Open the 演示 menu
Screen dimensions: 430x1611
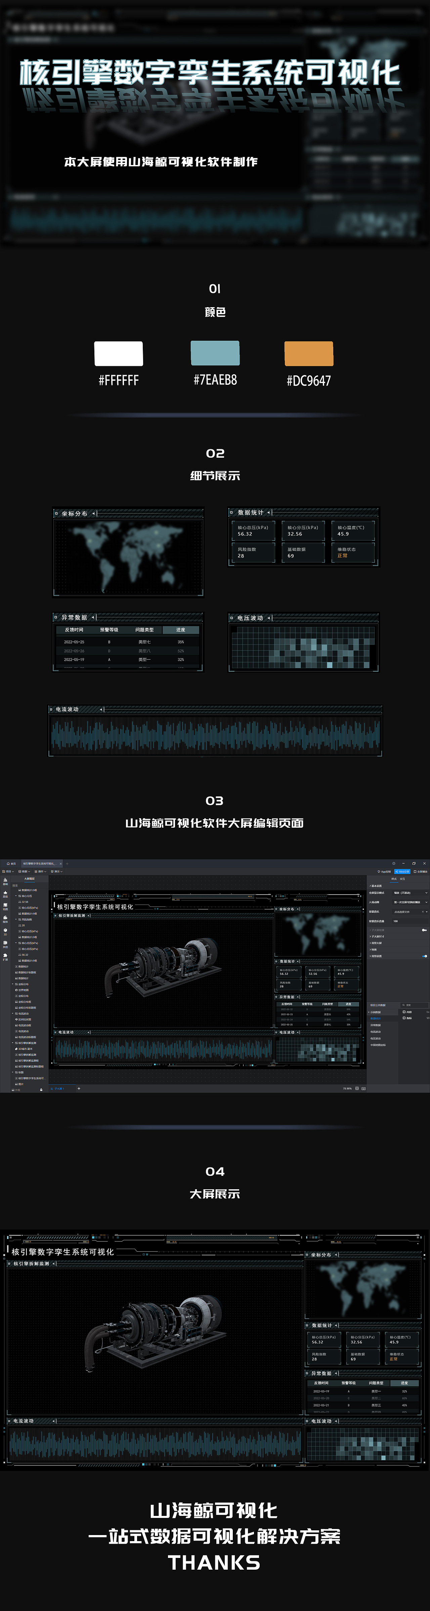pos(56,871)
